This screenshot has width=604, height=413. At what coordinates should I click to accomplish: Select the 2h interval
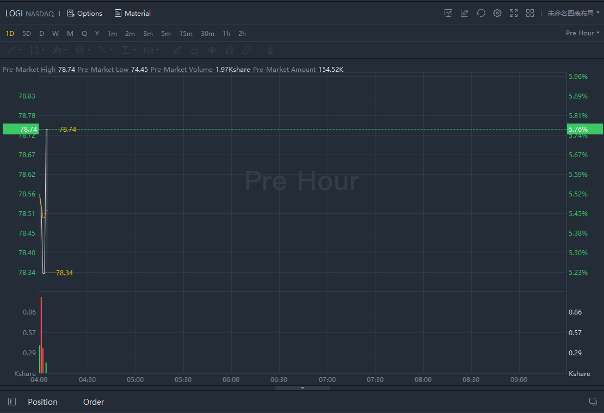tap(242, 34)
